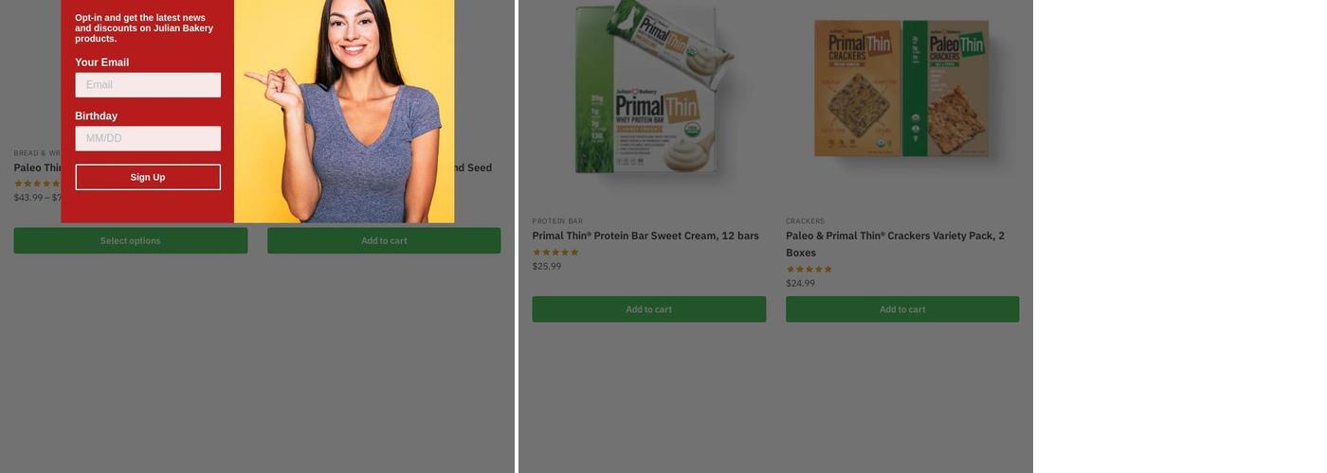
Task: Click the PROTEIN BAR category label
Action: [557, 221]
